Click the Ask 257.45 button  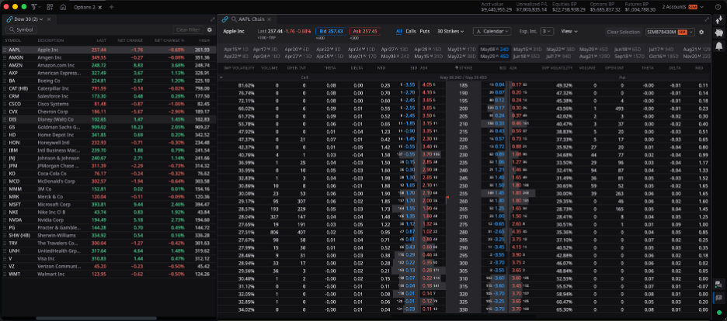[365, 32]
